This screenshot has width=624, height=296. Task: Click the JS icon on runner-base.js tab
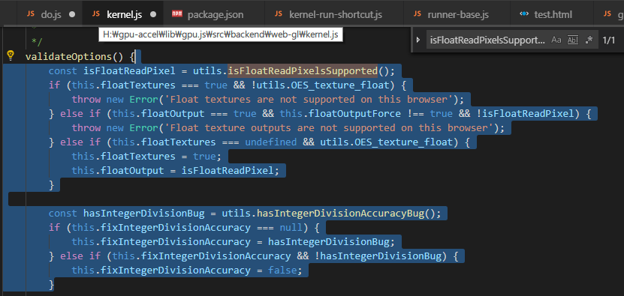pos(417,14)
